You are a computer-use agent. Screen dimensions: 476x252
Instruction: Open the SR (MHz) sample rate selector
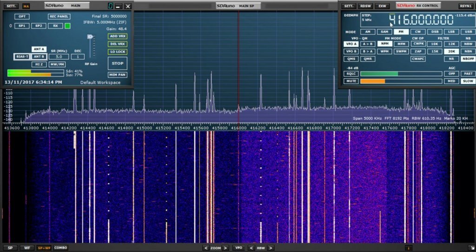[59, 57]
